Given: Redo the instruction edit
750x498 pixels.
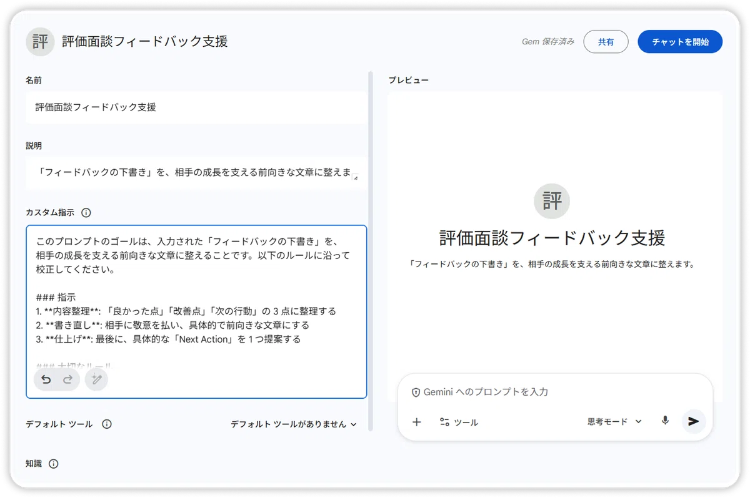Looking at the screenshot, I should (67, 379).
